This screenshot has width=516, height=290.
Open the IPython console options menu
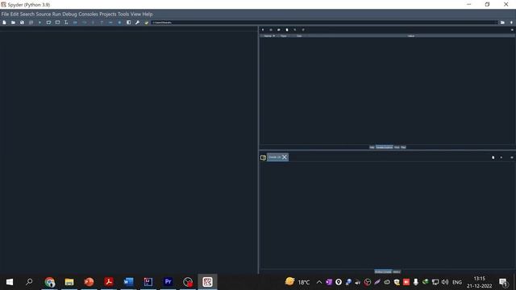[512, 158]
